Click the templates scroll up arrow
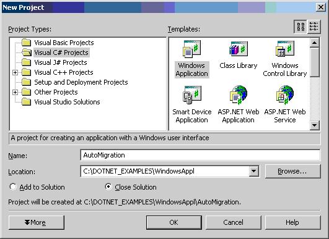 click(x=315, y=43)
